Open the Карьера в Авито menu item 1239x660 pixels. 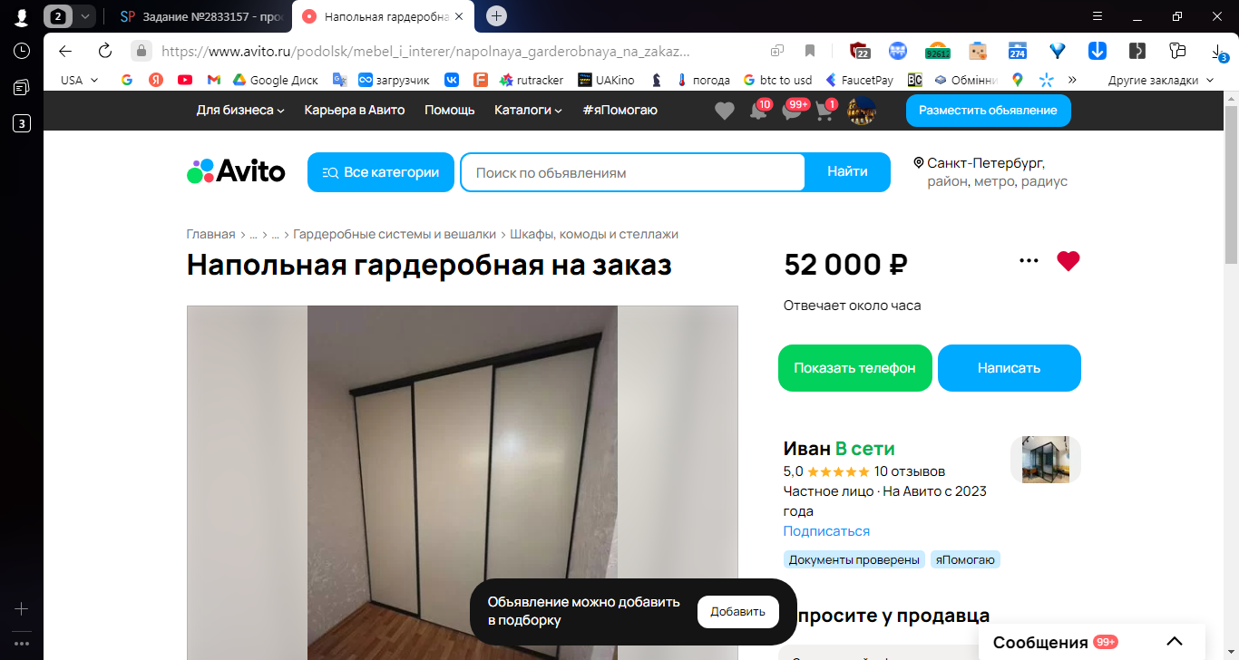(x=355, y=111)
